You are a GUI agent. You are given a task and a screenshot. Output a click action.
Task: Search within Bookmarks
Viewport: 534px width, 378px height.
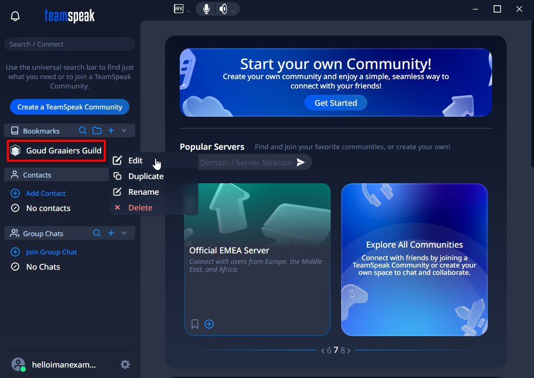(83, 130)
